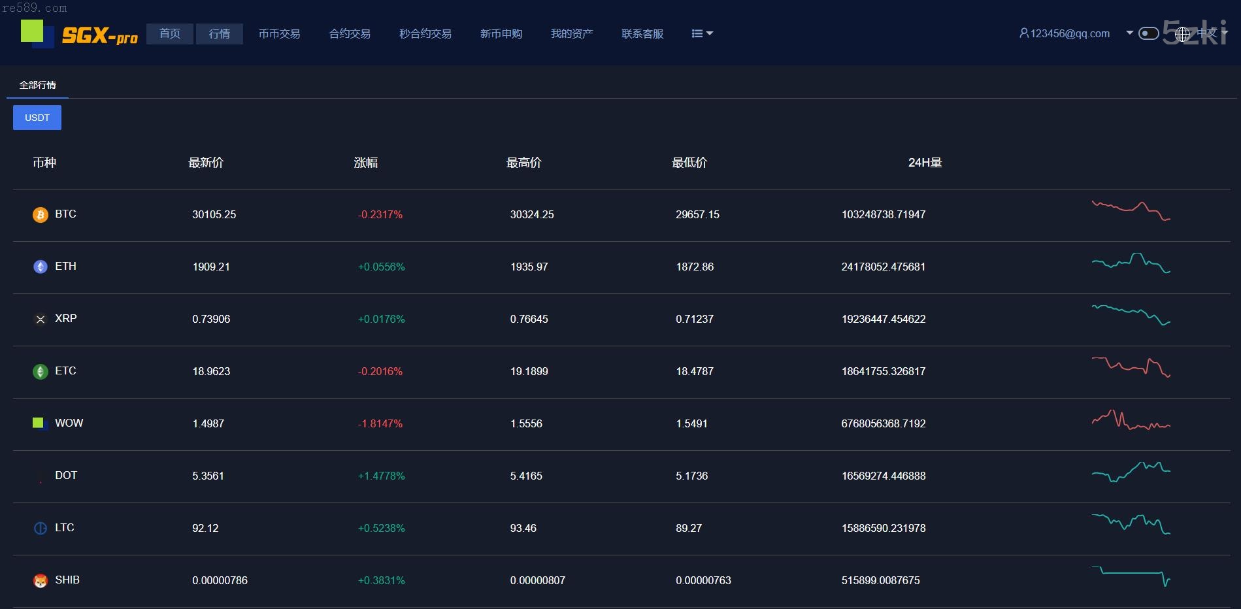
Task: Click the globe language icon
Action: (x=1182, y=34)
